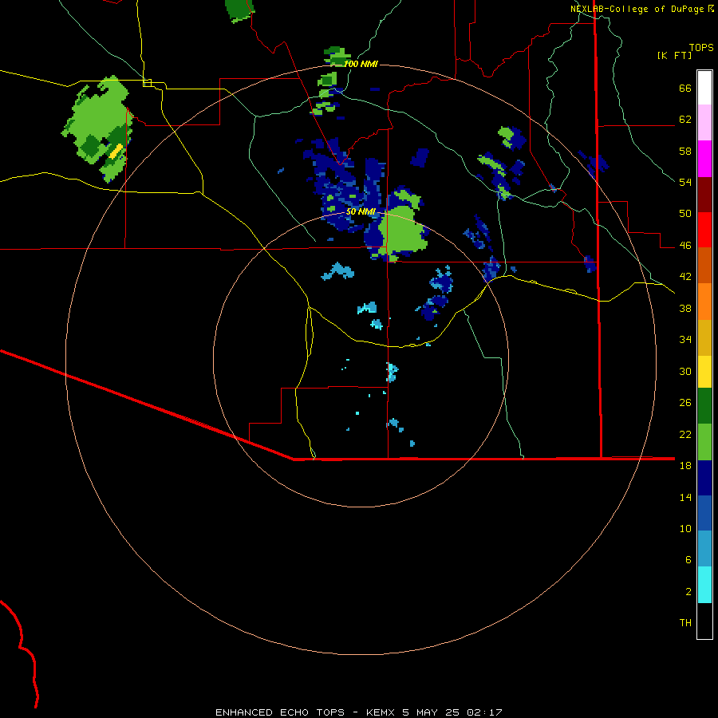The image size is (718, 718).
Task: Click the dark green legend swatch
Action: [x=704, y=406]
